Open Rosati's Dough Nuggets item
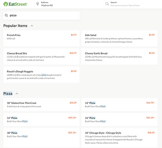The image size is (162, 148). click(42, 75)
